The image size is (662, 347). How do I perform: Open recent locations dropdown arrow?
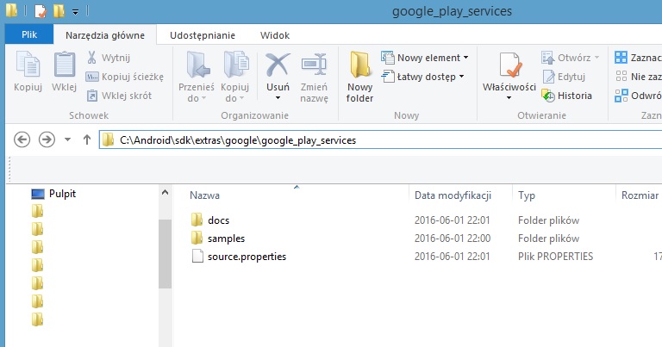pyautogui.click(x=67, y=139)
